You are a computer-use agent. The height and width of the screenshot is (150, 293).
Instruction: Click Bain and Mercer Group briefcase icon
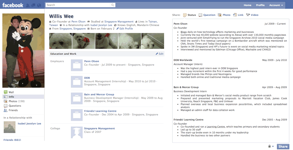[76, 98]
